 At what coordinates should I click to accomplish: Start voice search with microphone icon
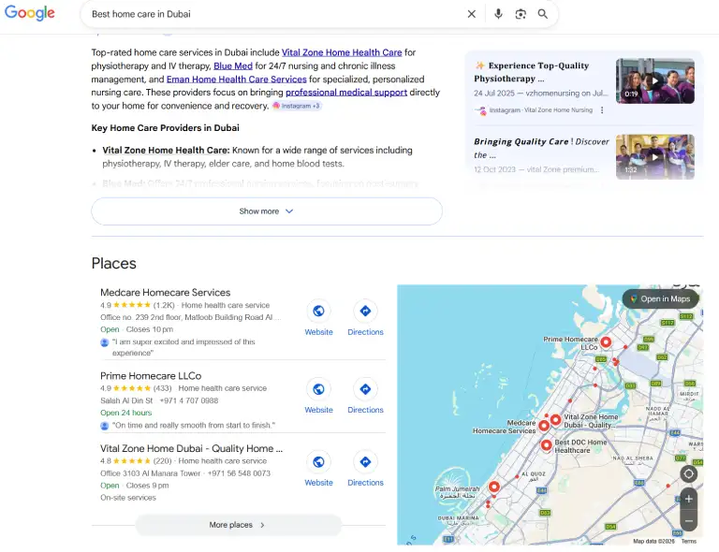click(x=498, y=14)
